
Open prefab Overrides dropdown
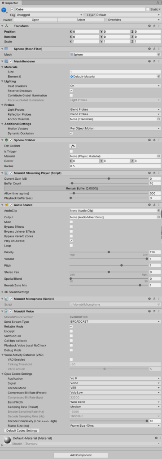[134, 20]
